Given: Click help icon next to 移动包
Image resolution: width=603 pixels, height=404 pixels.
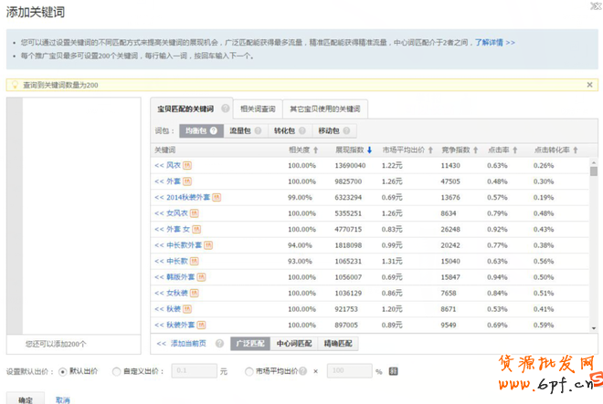Looking at the screenshot, I should 348,131.
